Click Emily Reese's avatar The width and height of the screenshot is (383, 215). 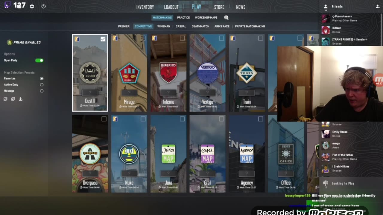(326, 134)
